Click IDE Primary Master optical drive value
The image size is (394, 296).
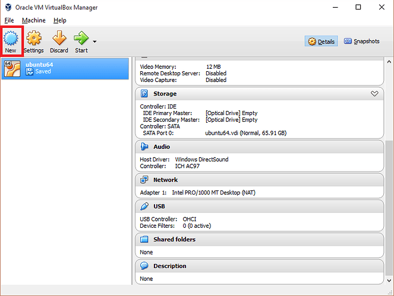[231, 113]
